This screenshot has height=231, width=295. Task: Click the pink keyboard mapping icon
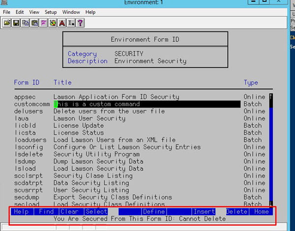click(44, 23)
